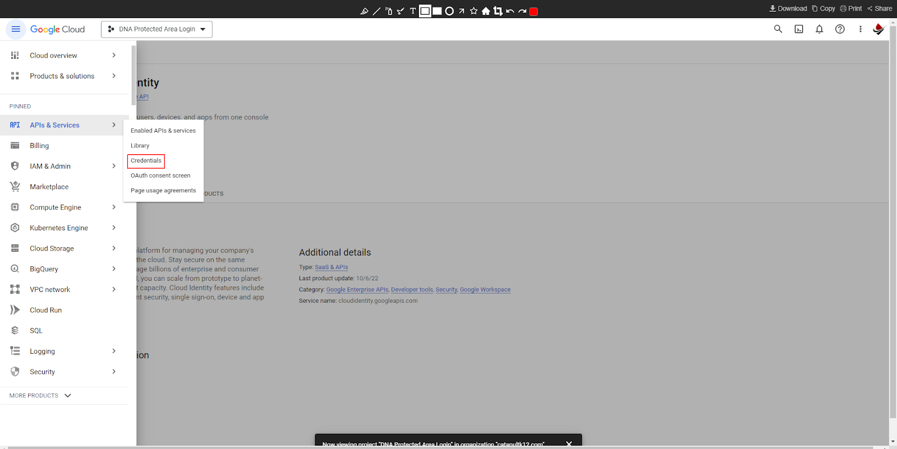
Task: Click the sidebar navigation scrollbar
Action: 133,76
